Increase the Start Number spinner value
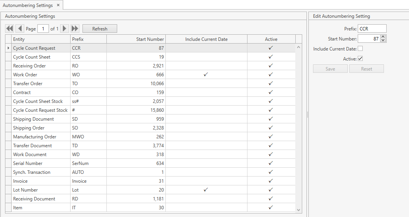Screen dimensions: 409x217 point(383,37)
